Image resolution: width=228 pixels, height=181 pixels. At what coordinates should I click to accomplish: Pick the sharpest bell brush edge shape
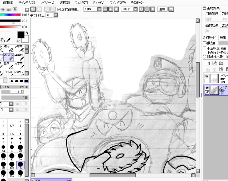point(12,81)
